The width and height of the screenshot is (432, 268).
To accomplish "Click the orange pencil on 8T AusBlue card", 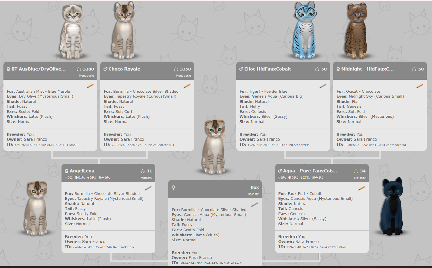I will click(x=90, y=86).
